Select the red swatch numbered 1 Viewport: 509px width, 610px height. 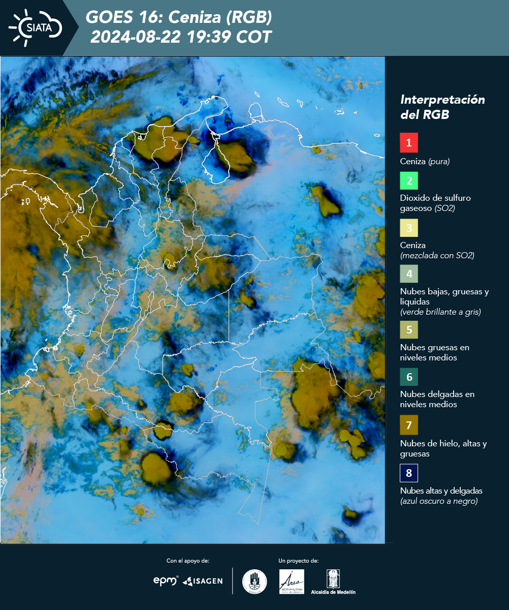(x=409, y=143)
